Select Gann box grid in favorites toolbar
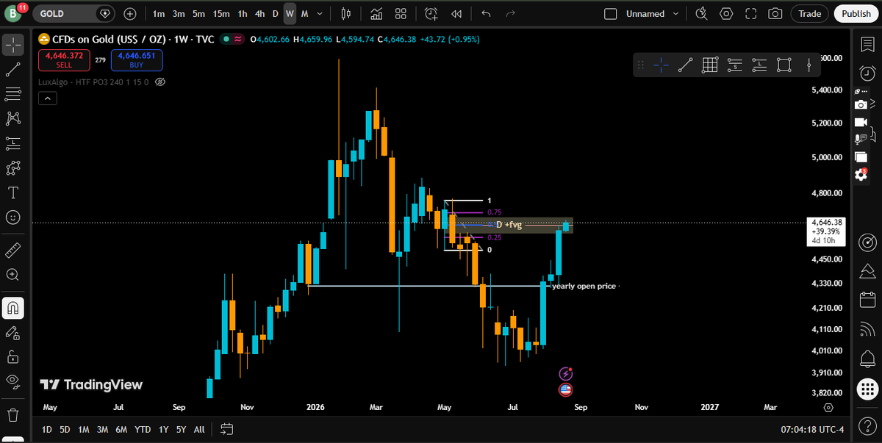The image size is (882, 443). click(710, 65)
